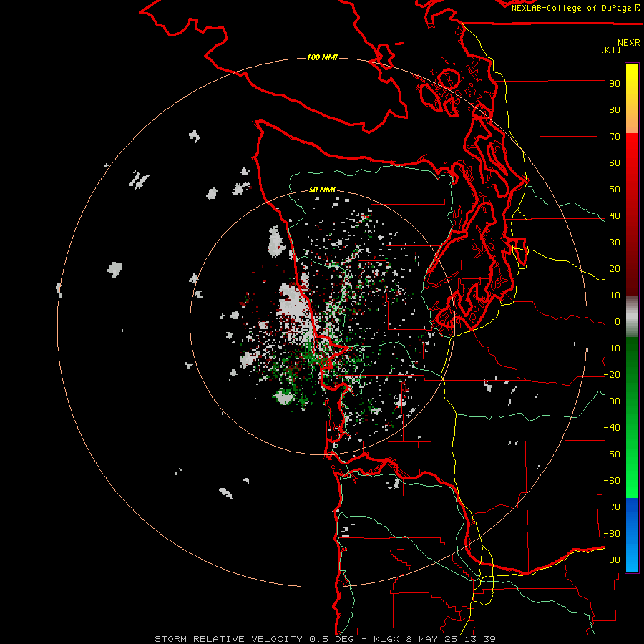Click the -80 value on the velocity scale
644x644 pixels.
(x=612, y=534)
